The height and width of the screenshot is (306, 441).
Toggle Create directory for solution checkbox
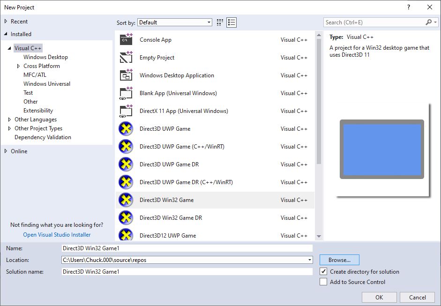pos(323,271)
